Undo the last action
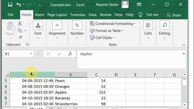 point(19,5)
